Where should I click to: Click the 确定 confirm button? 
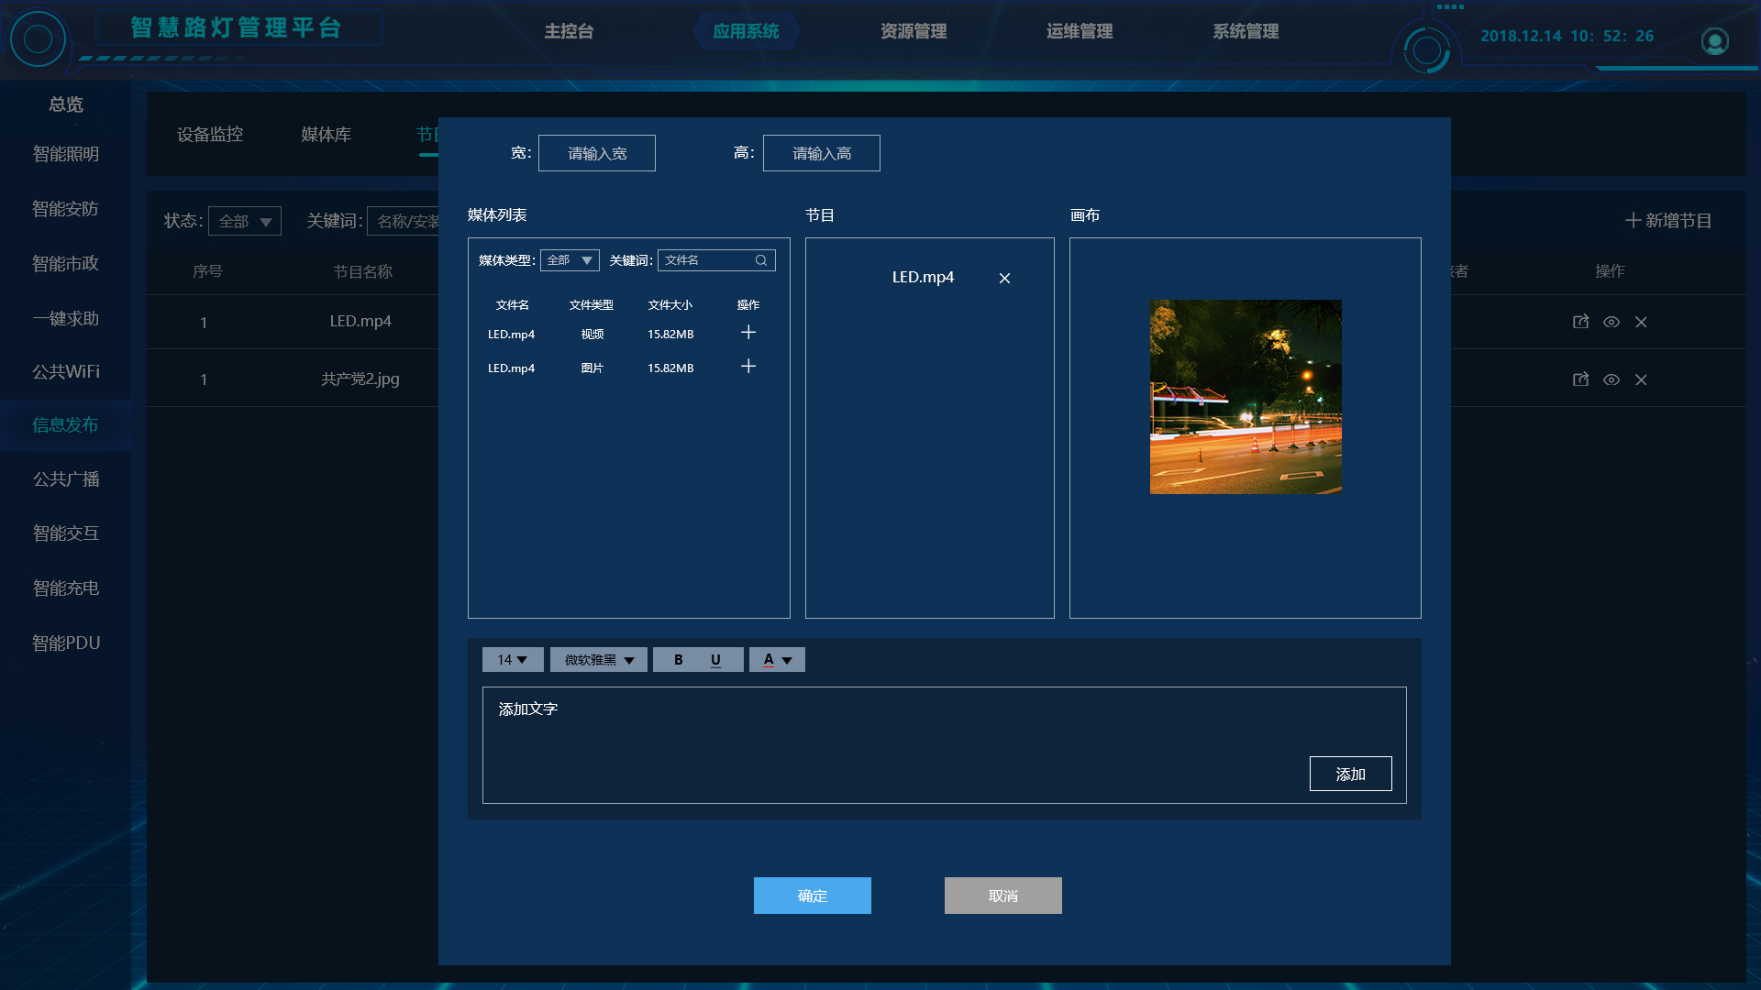coord(812,896)
